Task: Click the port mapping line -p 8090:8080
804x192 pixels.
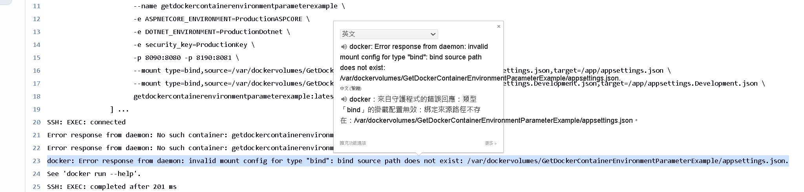Action: point(186,57)
